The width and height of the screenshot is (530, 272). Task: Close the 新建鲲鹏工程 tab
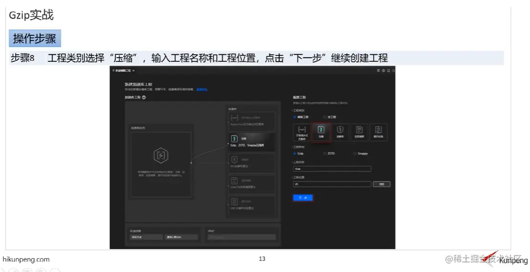(134, 71)
